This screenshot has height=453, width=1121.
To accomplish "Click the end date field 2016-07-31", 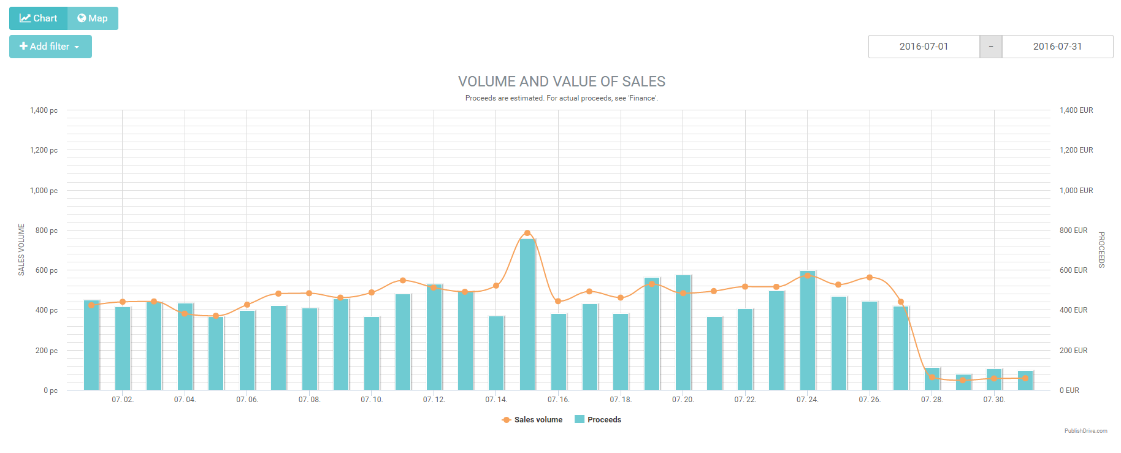I will (1057, 47).
